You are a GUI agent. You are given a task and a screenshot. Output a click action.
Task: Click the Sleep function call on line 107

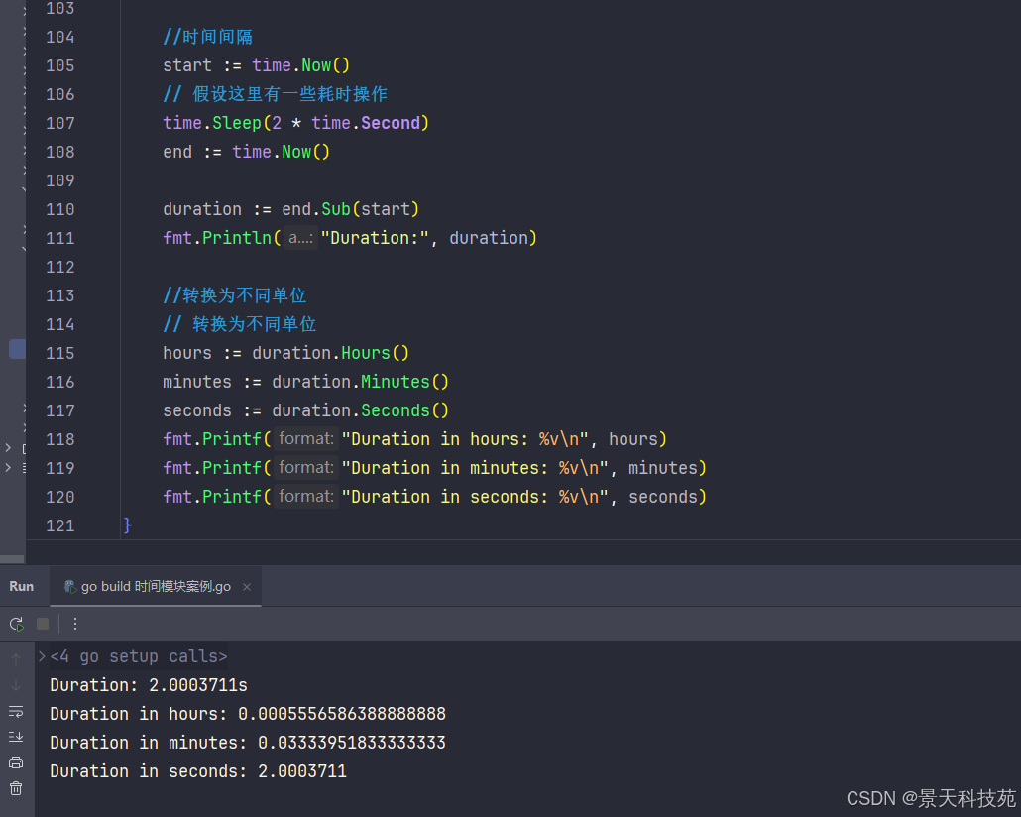237,123
